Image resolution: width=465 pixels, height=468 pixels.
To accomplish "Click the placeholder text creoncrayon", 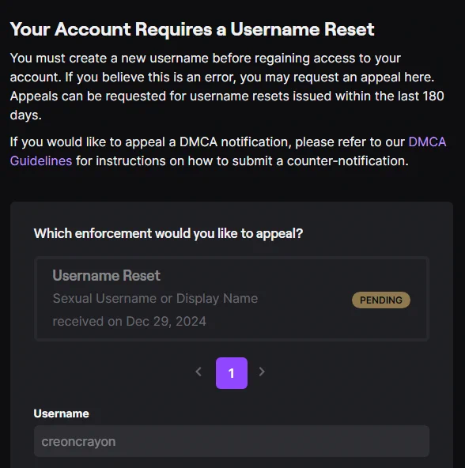I will coord(78,442).
